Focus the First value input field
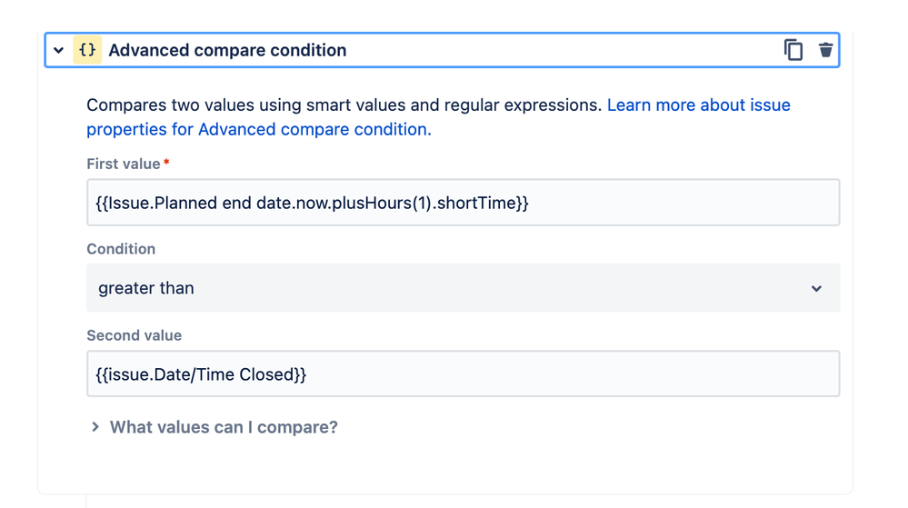908x508 pixels. pyautogui.click(x=464, y=203)
